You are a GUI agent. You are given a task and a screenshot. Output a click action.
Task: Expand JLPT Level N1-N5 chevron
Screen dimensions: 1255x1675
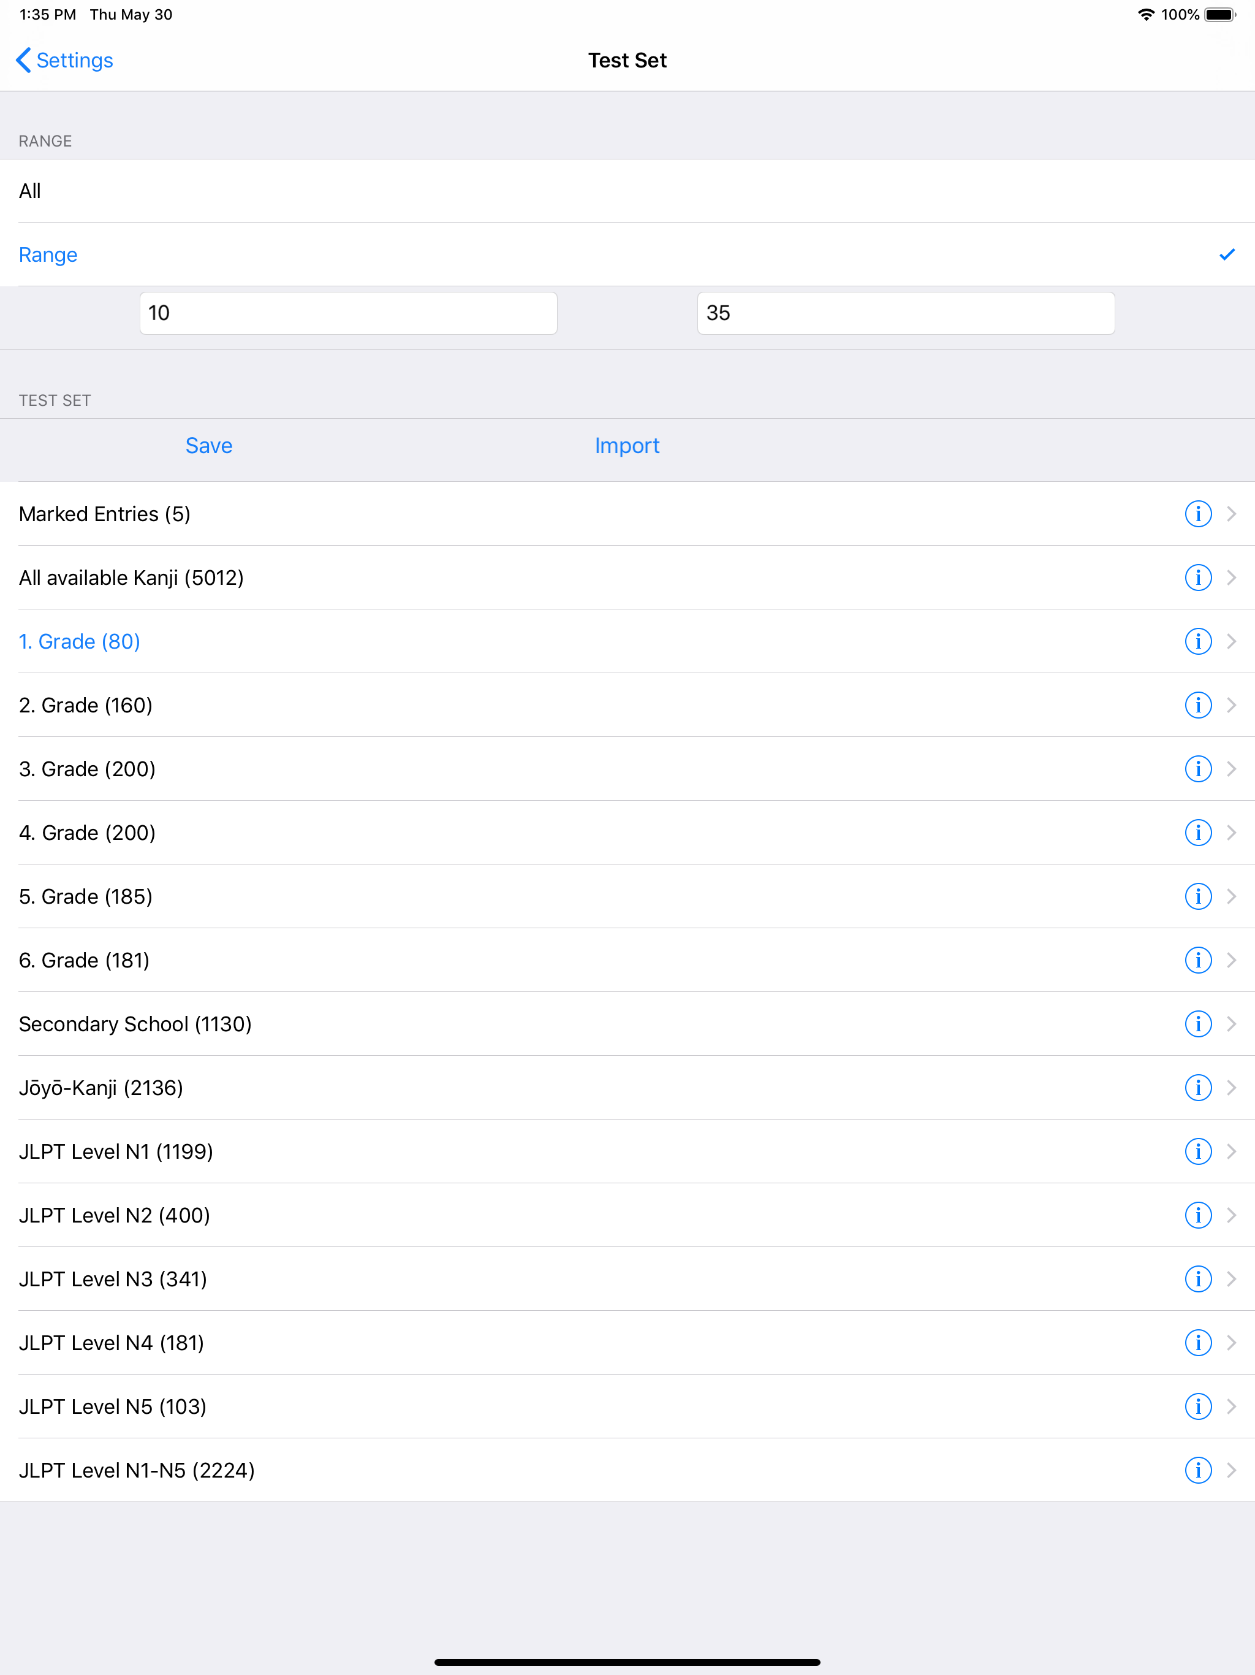click(1232, 1470)
